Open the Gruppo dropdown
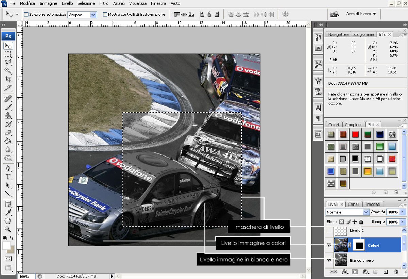The height and width of the screenshot is (279, 408). click(93, 15)
